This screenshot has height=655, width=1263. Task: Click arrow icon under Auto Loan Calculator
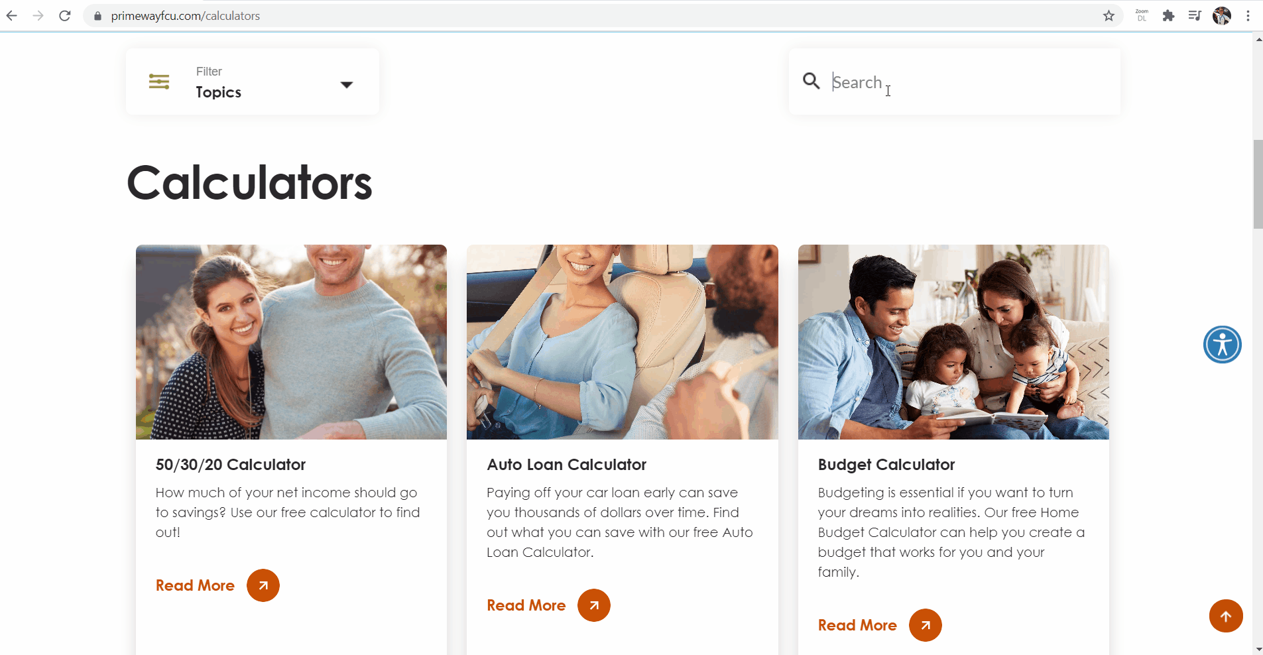coord(594,605)
